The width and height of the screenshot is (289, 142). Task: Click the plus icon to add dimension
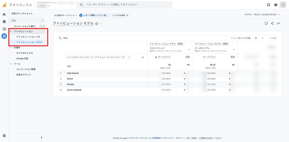pos(143,57)
